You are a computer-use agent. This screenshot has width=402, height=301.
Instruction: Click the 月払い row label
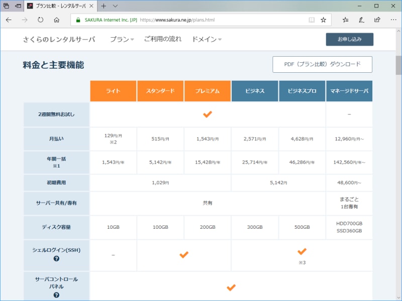point(56,139)
